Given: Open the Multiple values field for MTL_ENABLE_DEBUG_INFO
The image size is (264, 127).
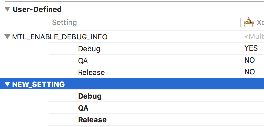Looking at the screenshot, I should click(254, 37).
